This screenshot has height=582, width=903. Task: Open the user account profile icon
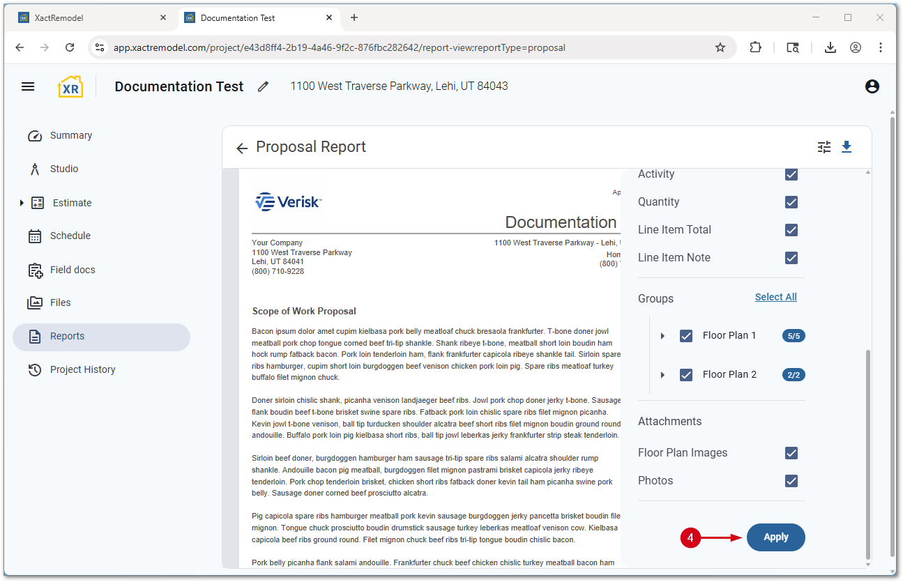(x=872, y=86)
